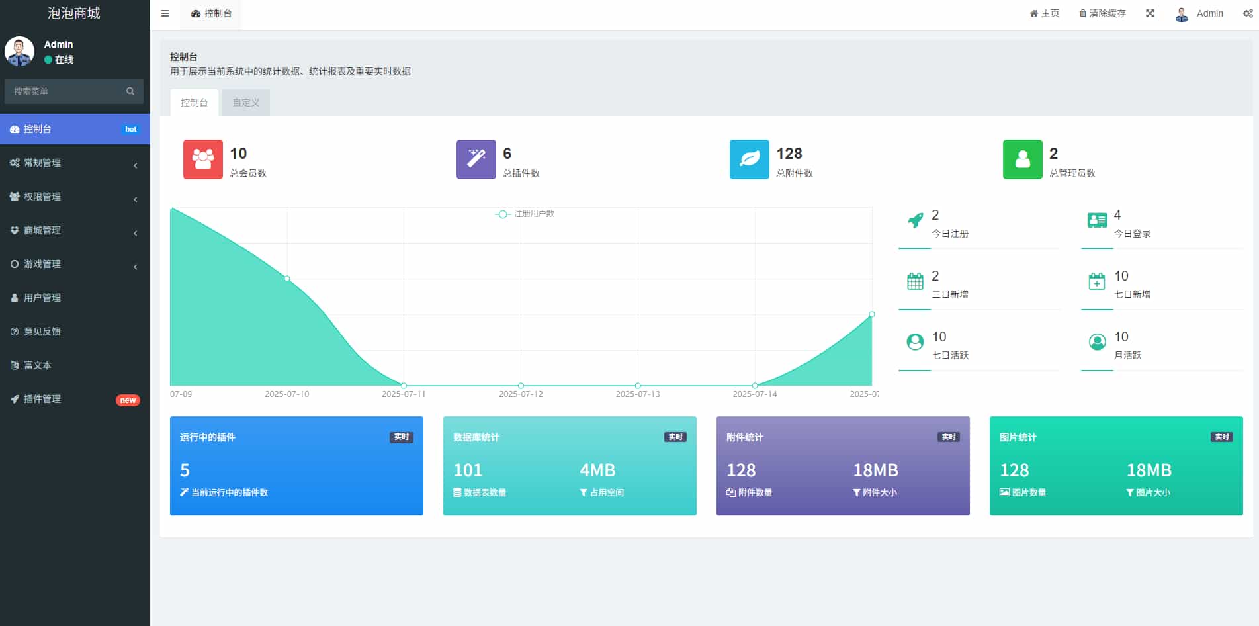Open the 意见反馈 feedback item
This screenshot has height=626, width=1259.
point(42,331)
